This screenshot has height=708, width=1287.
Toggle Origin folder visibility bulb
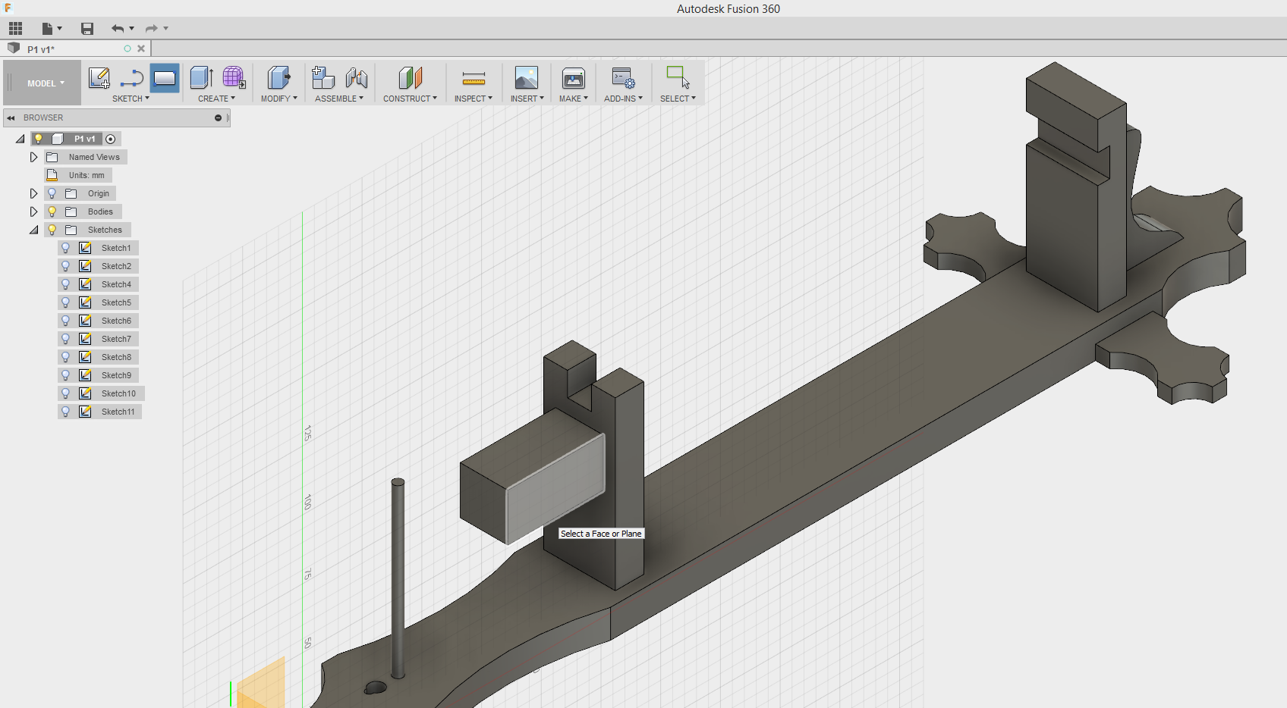52,193
